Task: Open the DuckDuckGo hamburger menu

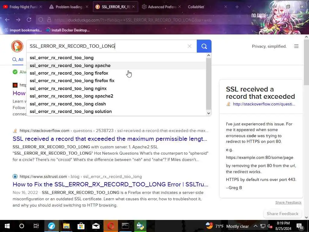Action: (x=296, y=46)
